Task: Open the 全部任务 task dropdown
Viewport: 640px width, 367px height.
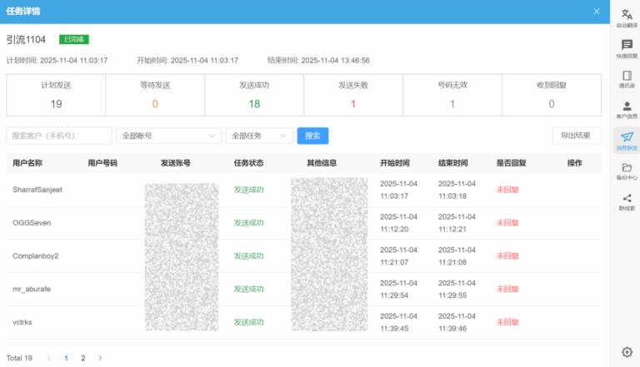Action: coord(259,136)
